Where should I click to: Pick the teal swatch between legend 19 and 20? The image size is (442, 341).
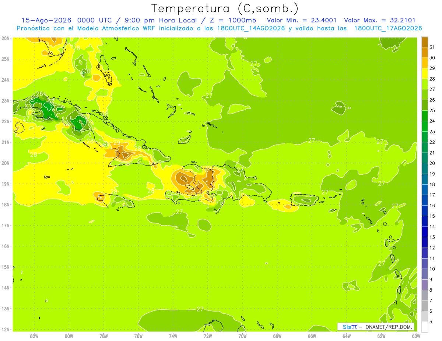pyautogui.click(x=425, y=168)
